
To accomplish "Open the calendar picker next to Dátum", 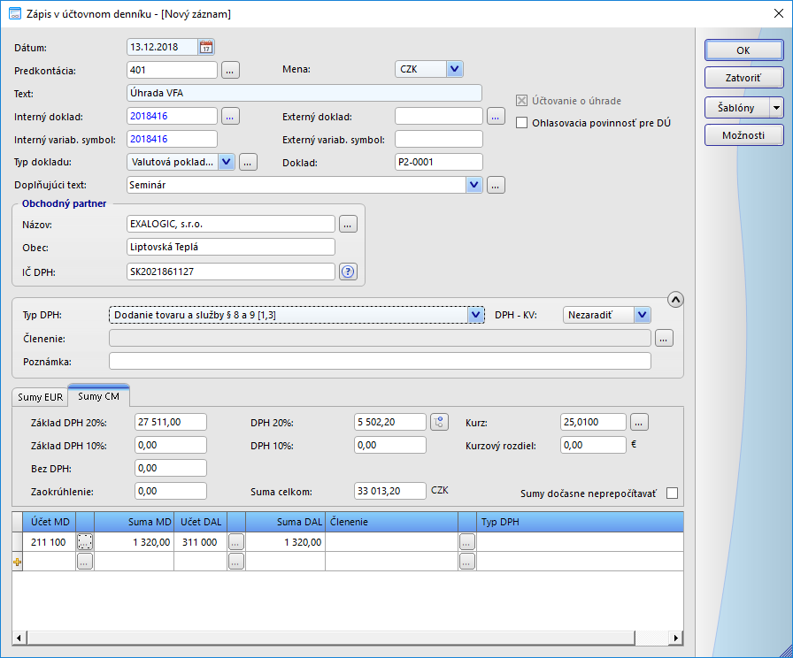I will (x=206, y=47).
